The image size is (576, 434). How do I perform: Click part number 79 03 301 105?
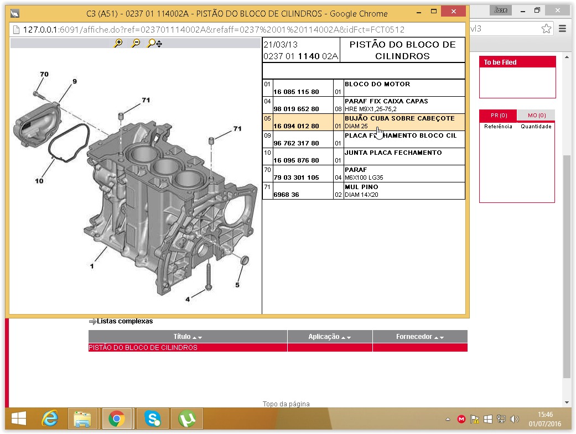[x=296, y=177]
